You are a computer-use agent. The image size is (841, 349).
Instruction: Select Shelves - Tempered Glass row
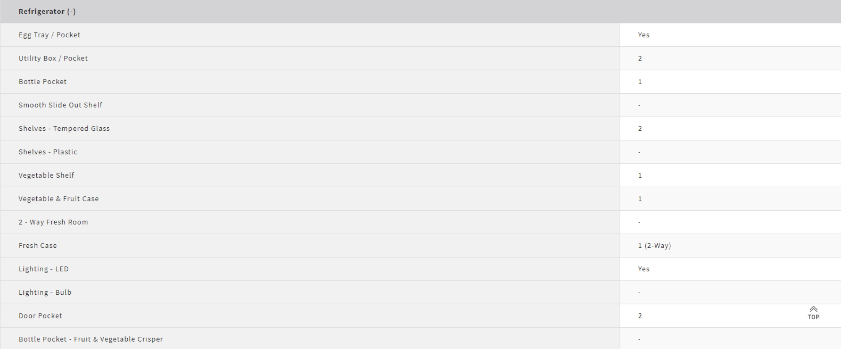pos(64,128)
